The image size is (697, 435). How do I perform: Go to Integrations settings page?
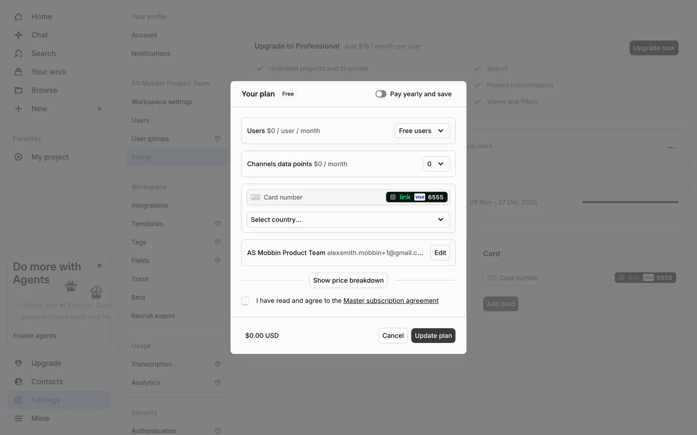tap(150, 206)
